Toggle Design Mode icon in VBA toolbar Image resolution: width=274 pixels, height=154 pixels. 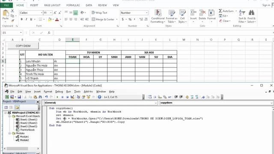click(x=72, y=97)
